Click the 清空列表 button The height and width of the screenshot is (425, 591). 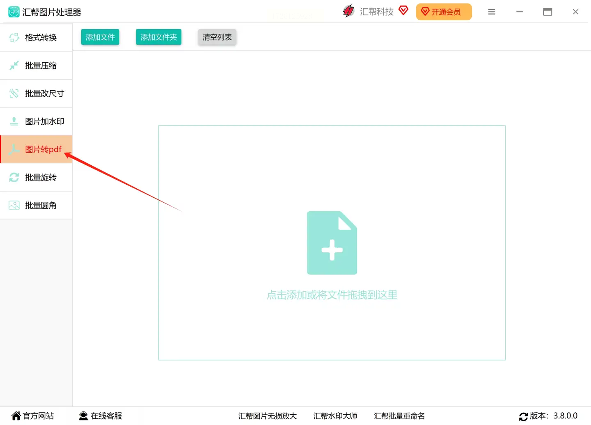(217, 37)
